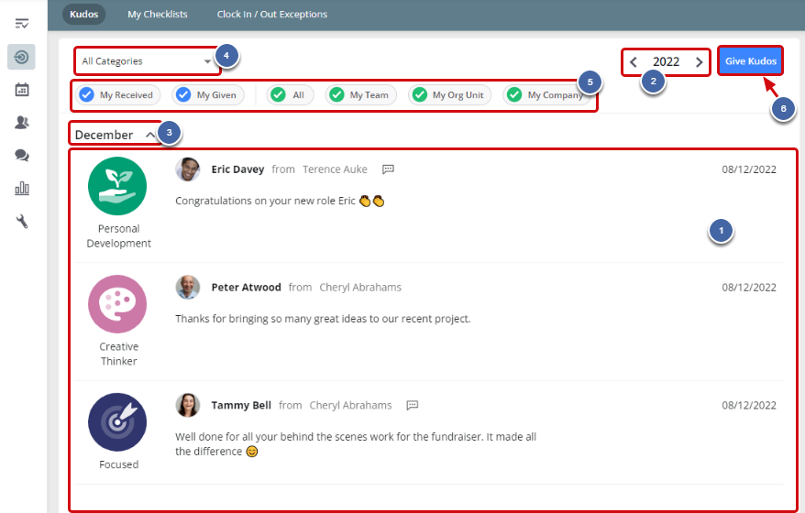Open the people icon in the sidebar
Image resolution: width=805 pixels, height=513 pixels.
pos(22,123)
